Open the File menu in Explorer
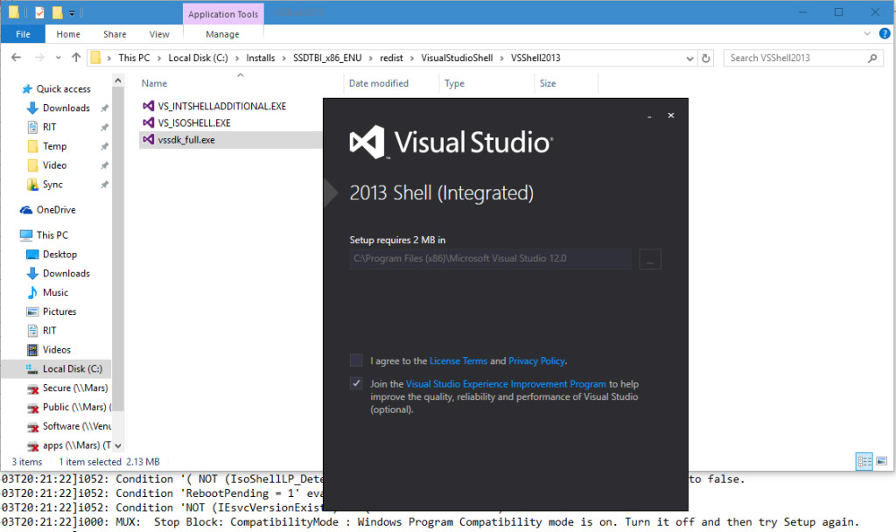Viewport: 896px width, 532px height. tap(24, 34)
